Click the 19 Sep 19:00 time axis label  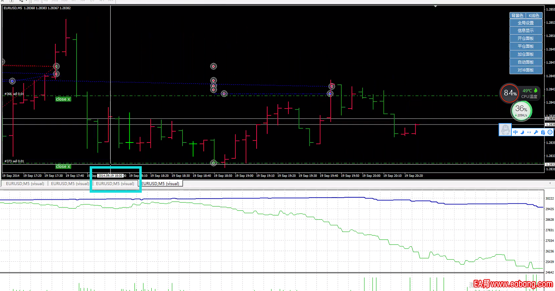(244, 176)
